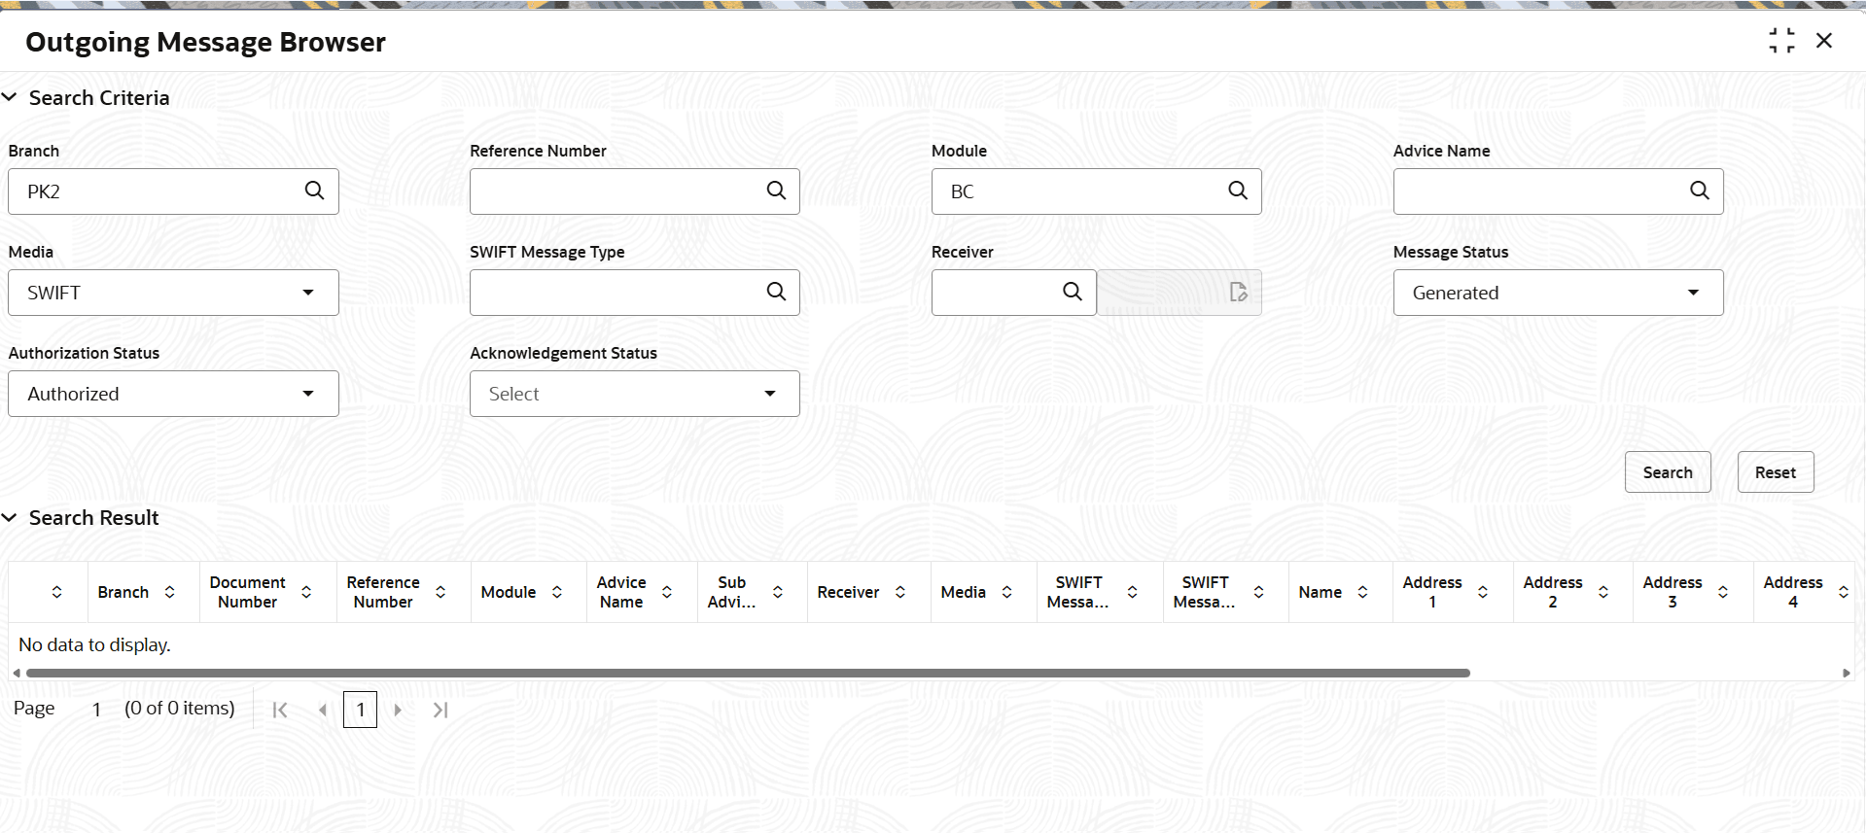Sort by Address 1 column arrows
1866x833 pixels.
point(1483,592)
